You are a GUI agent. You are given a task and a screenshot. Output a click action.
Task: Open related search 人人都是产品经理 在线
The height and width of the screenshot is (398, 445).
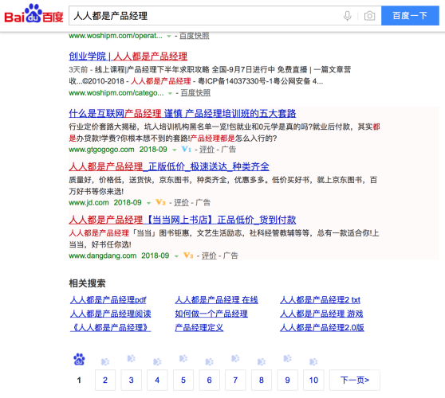[216, 300]
